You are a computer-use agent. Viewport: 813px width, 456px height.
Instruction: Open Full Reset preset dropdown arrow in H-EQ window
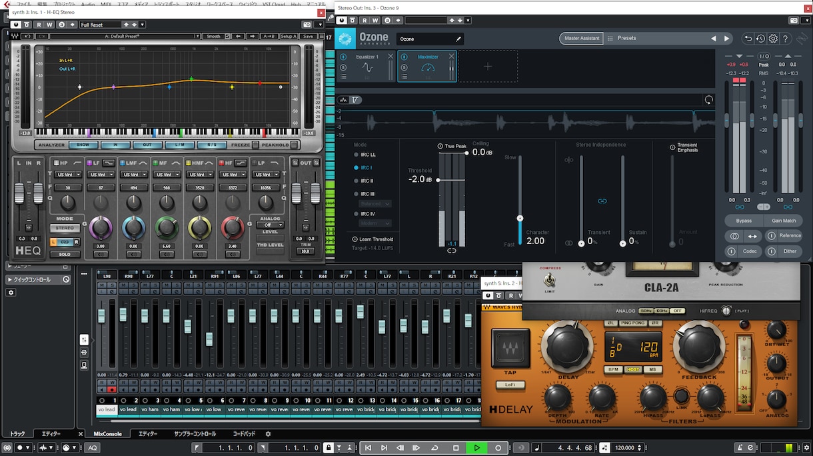[143, 25]
